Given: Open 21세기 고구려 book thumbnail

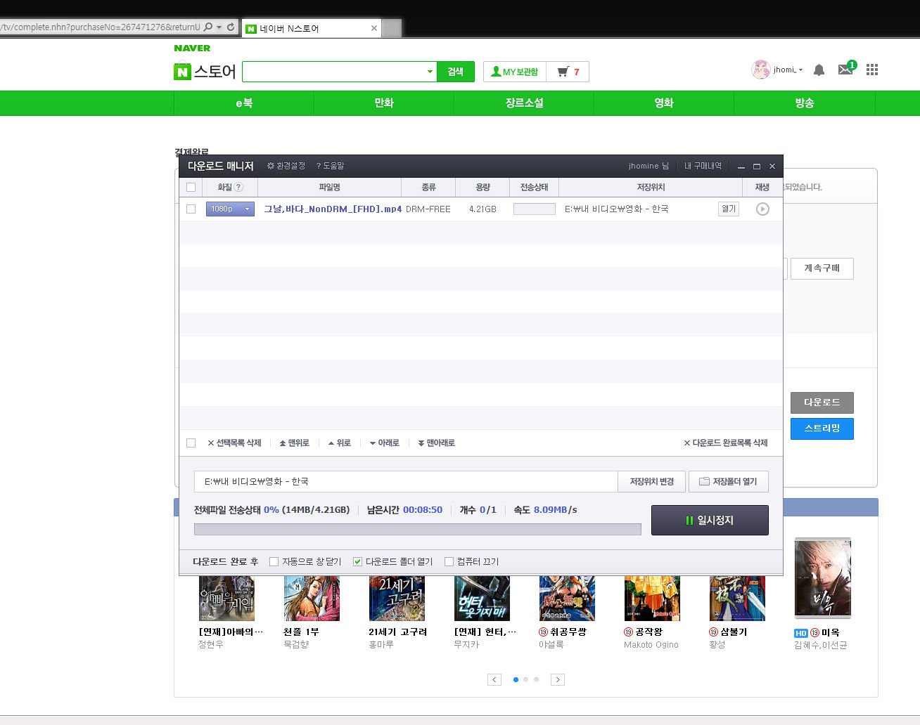Looking at the screenshot, I should pyautogui.click(x=397, y=599).
